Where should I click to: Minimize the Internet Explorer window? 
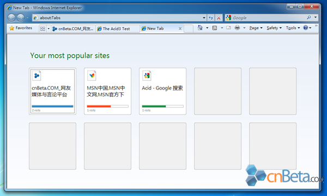pos(292,7)
